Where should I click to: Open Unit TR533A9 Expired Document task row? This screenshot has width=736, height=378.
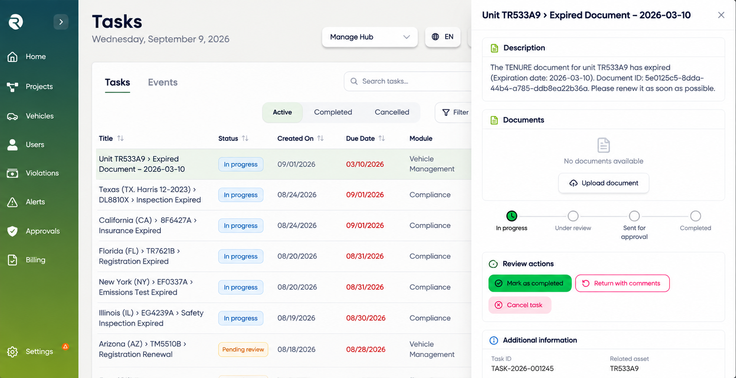(283, 164)
